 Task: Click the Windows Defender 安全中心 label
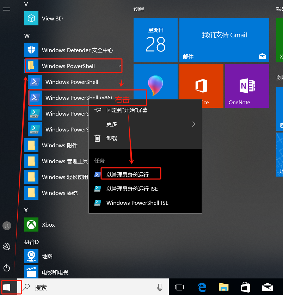(x=78, y=50)
